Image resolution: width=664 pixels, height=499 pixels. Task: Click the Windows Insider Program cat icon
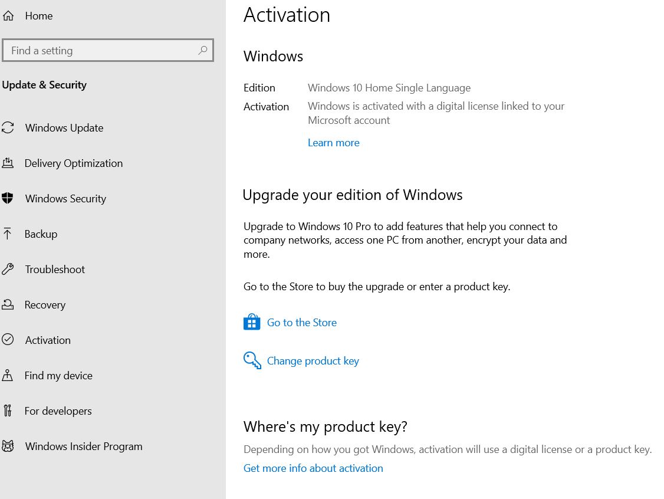tap(8, 446)
